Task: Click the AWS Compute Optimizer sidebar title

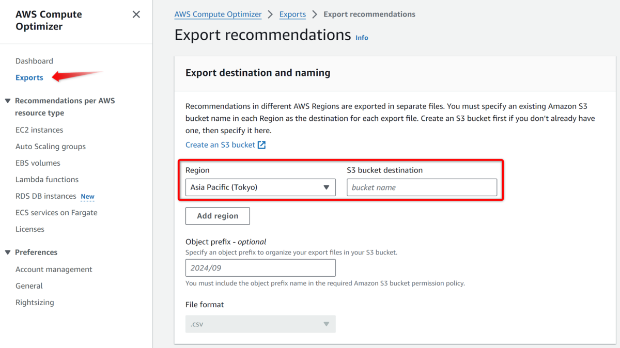Action: tap(49, 21)
